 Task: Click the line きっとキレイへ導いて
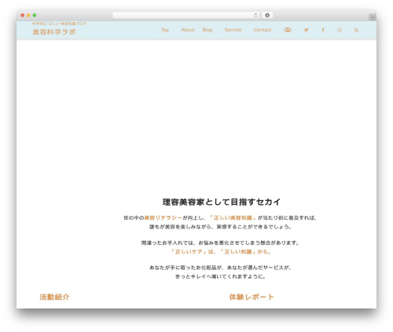tap(220, 276)
